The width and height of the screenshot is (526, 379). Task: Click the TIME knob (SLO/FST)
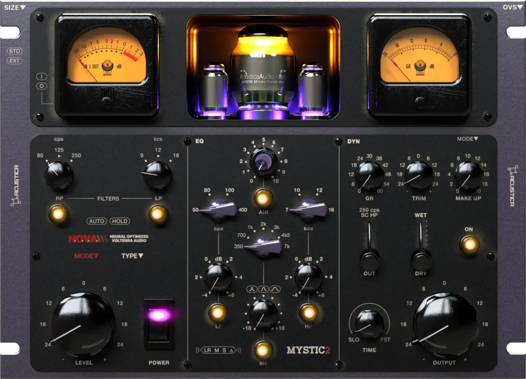370,323
